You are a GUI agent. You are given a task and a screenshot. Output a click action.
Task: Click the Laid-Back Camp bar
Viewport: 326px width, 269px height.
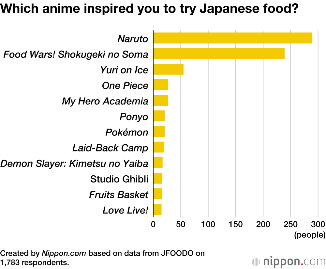pyautogui.click(x=159, y=147)
